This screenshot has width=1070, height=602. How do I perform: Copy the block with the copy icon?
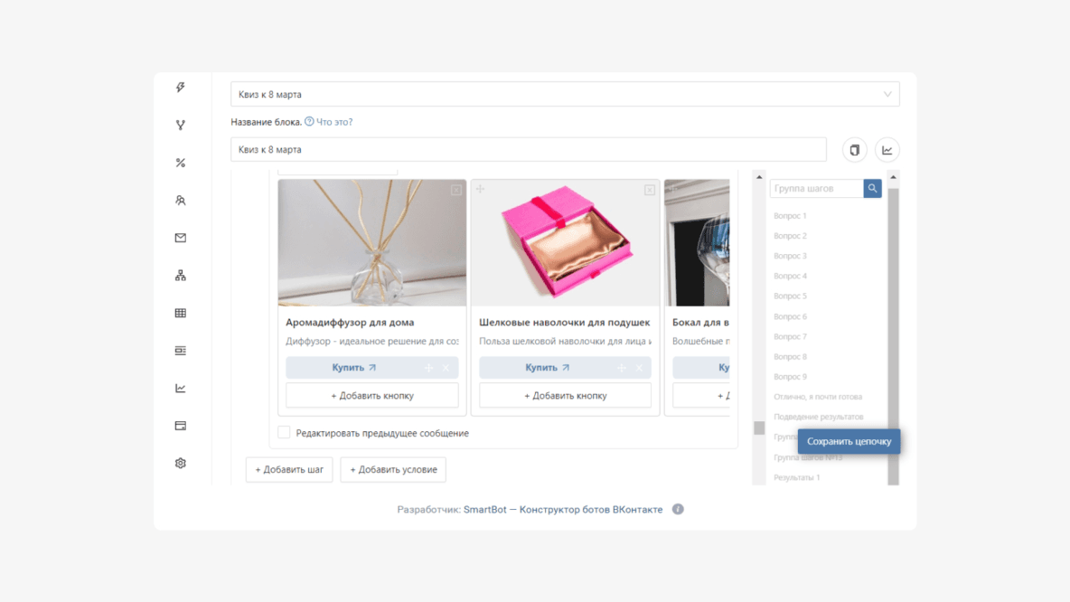(x=854, y=150)
